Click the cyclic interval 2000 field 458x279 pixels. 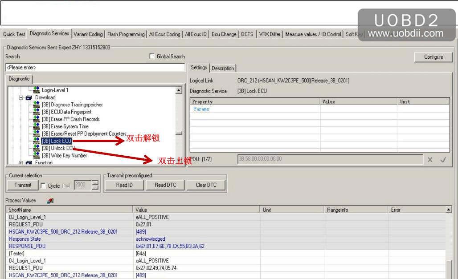(83, 185)
